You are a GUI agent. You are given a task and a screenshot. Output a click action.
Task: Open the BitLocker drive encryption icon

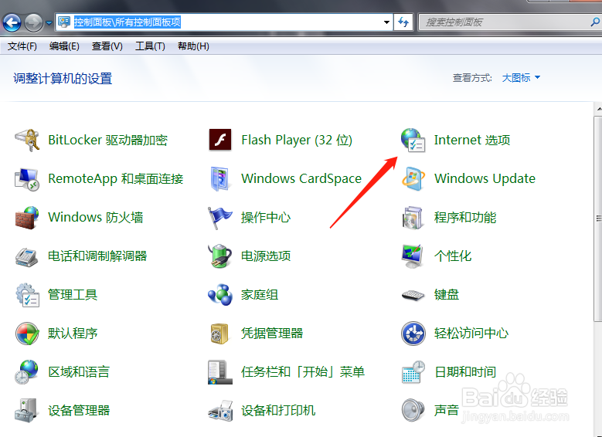(x=27, y=140)
